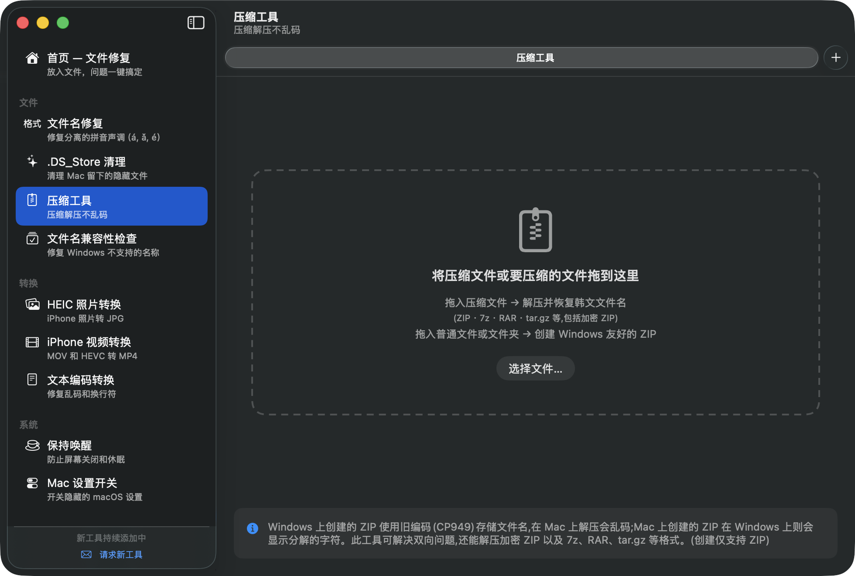
Task: Select the 压缩工具 sidebar item
Action: (111, 206)
